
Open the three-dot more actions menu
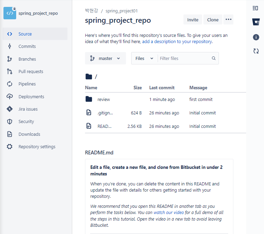coord(228,20)
